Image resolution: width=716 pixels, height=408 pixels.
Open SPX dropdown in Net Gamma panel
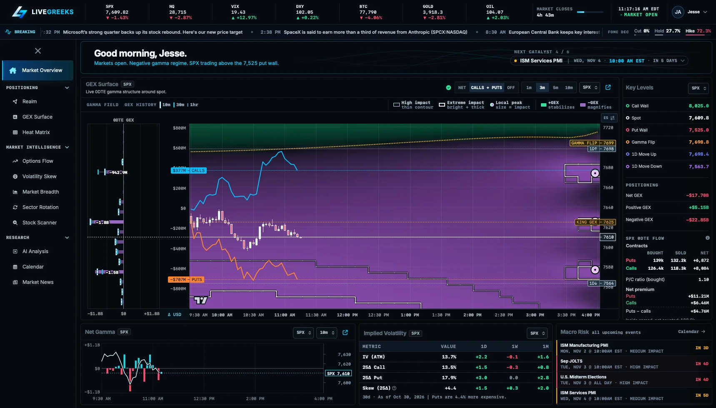[303, 333]
